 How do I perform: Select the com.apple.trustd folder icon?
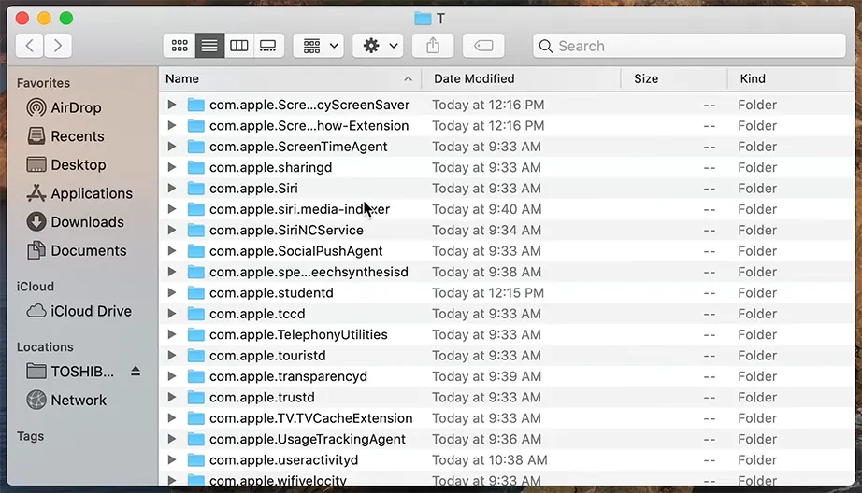195,397
